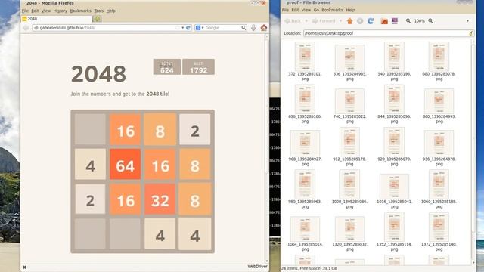484x272 pixels.
Task: Click the File Browser vertical scrollbar
Action: click(473, 152)
